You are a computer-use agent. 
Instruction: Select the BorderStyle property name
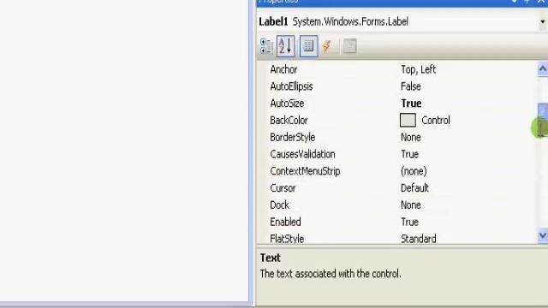click(293, 137)
